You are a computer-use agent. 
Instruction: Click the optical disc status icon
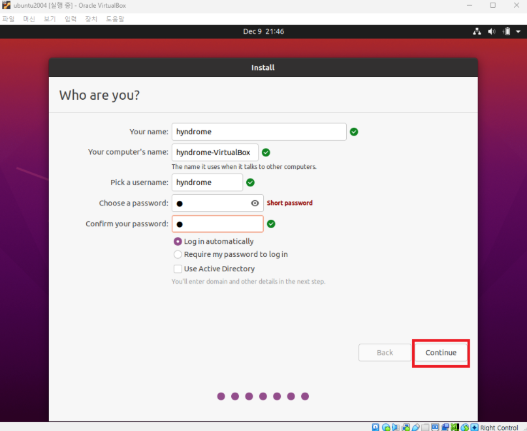point(386,427)
